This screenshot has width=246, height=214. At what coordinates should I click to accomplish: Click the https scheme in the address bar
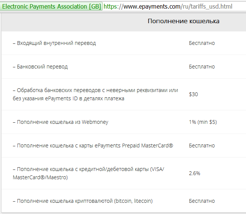[110, 7]
